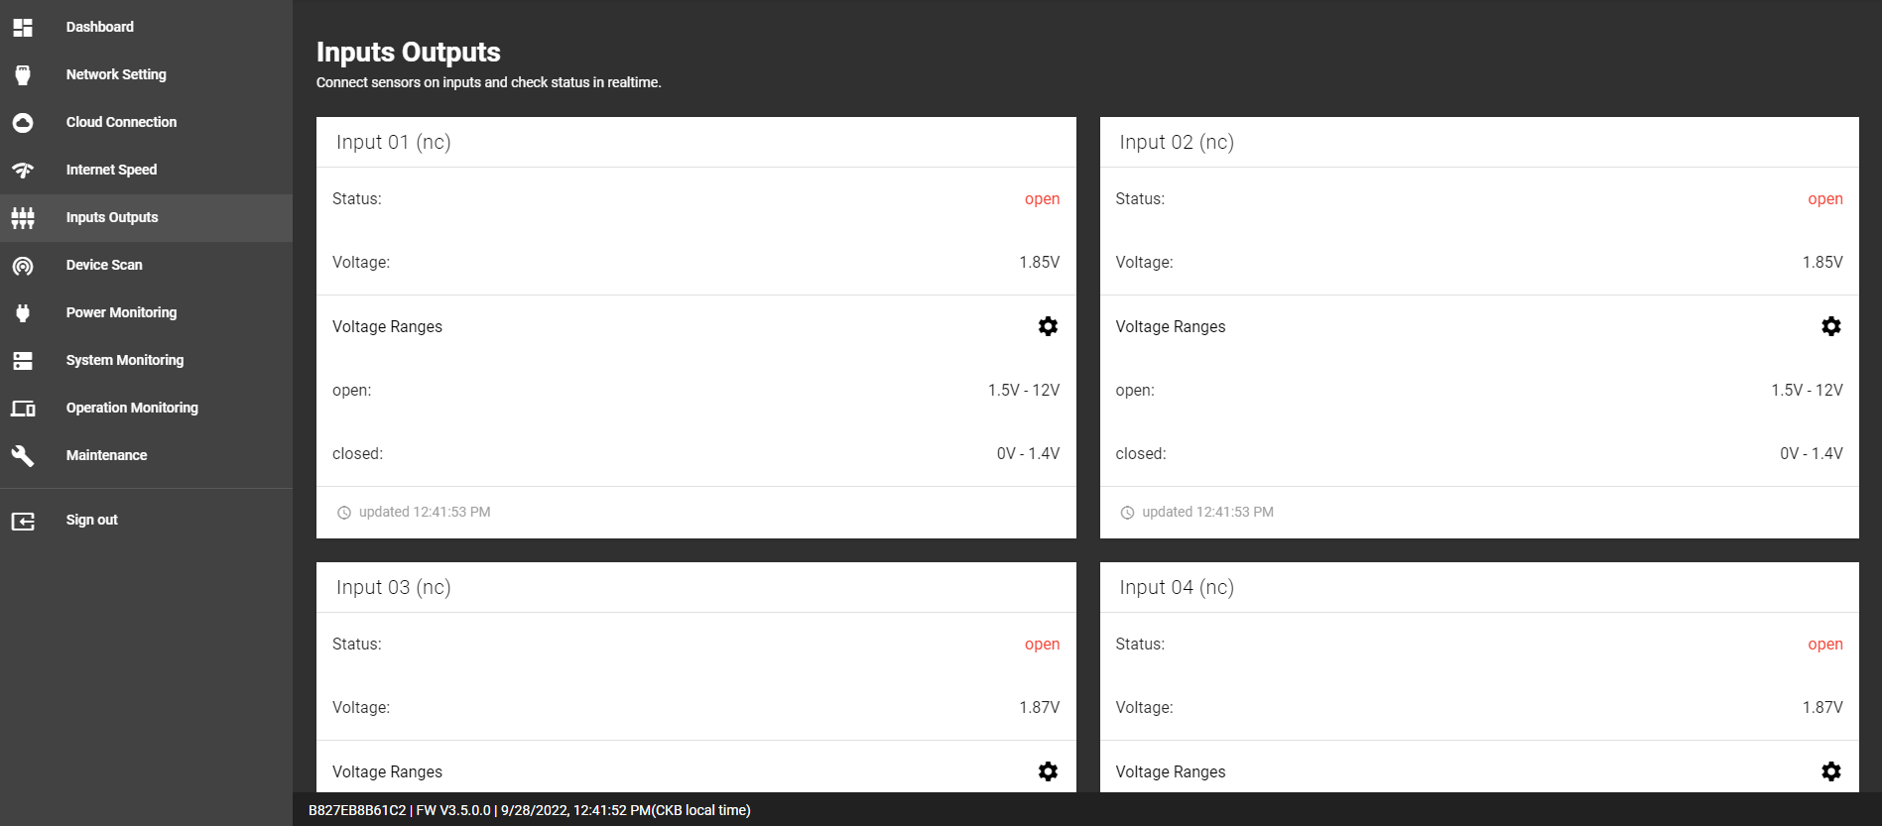Open the Maintenance page
Screen dimensions: 1882x826
click(146, 455)
